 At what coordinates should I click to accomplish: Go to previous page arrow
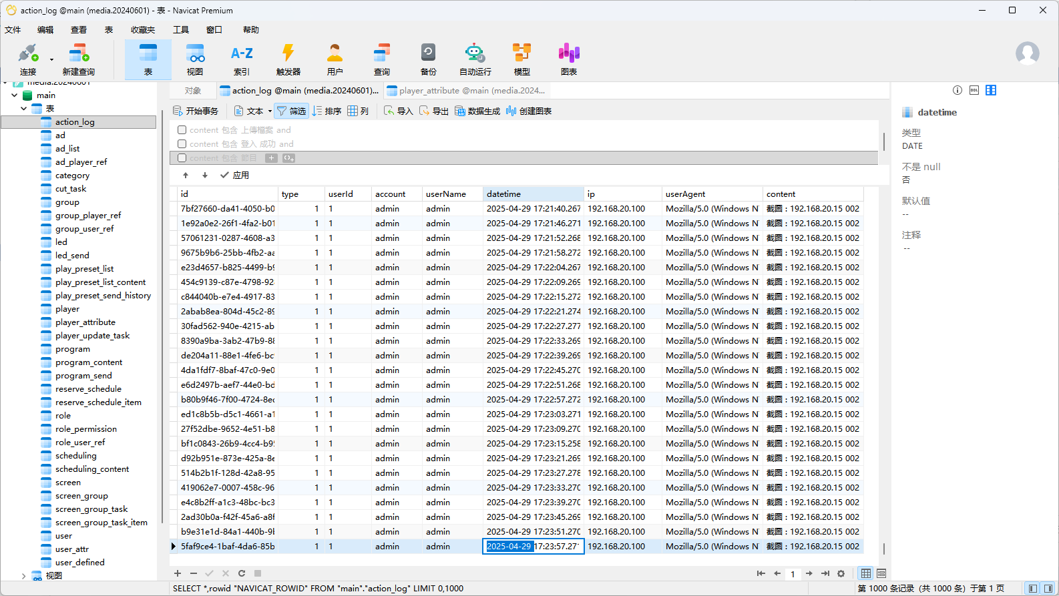click(777, 573)
